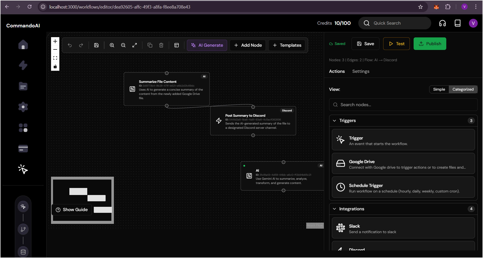Viewport: 483px width, 258px height.
Task: Redo the last canvas change
Action: 81,45
